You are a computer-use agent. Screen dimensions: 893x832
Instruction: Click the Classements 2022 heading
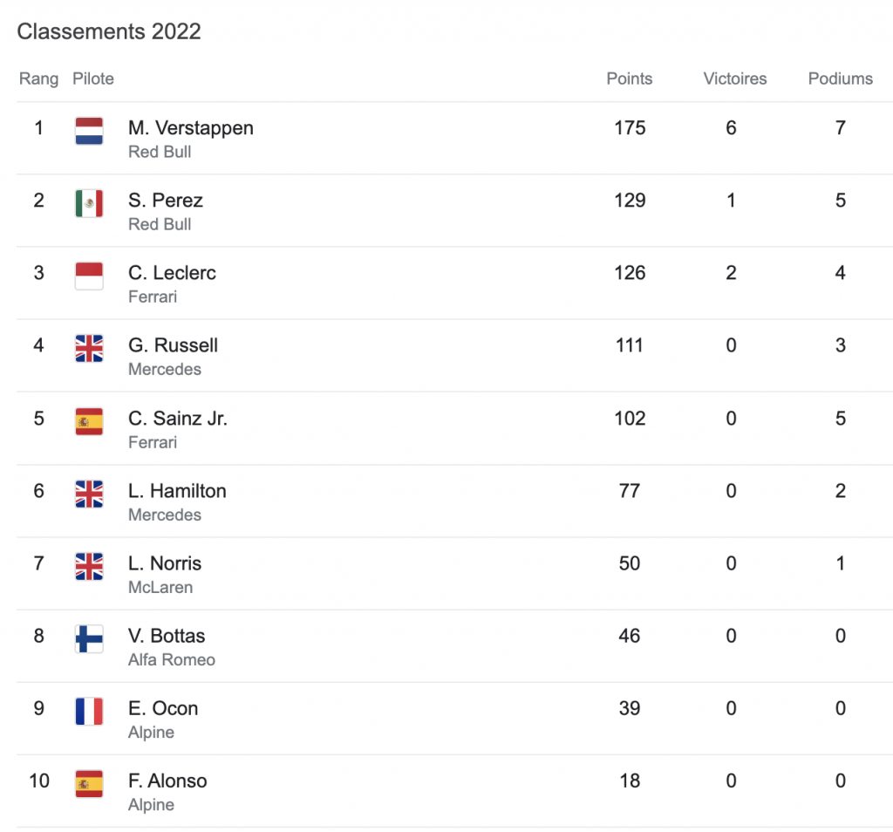tap(109, 31)
